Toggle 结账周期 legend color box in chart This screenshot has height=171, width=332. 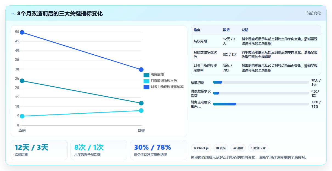tap(147, 75)
